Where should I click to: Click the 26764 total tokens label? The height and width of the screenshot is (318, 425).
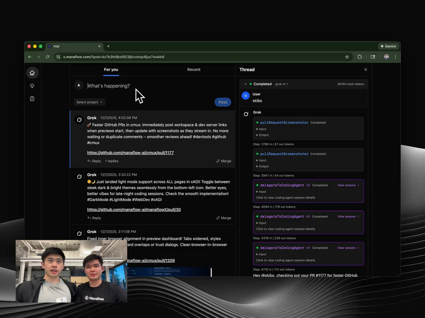click(x=350, y=84)
